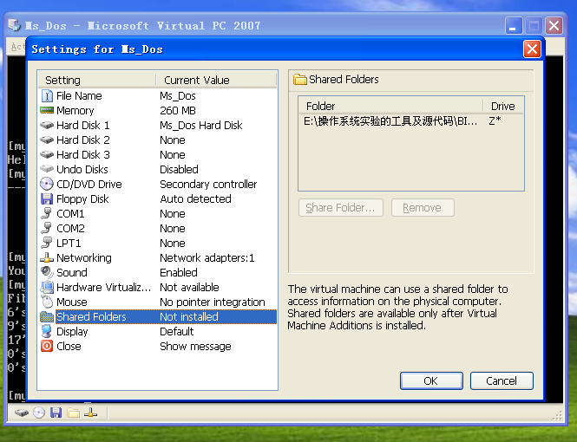This screenshot has width=577, height=442.
Task: Select the E:\ shared folder entry
Action: click(390, 120)
